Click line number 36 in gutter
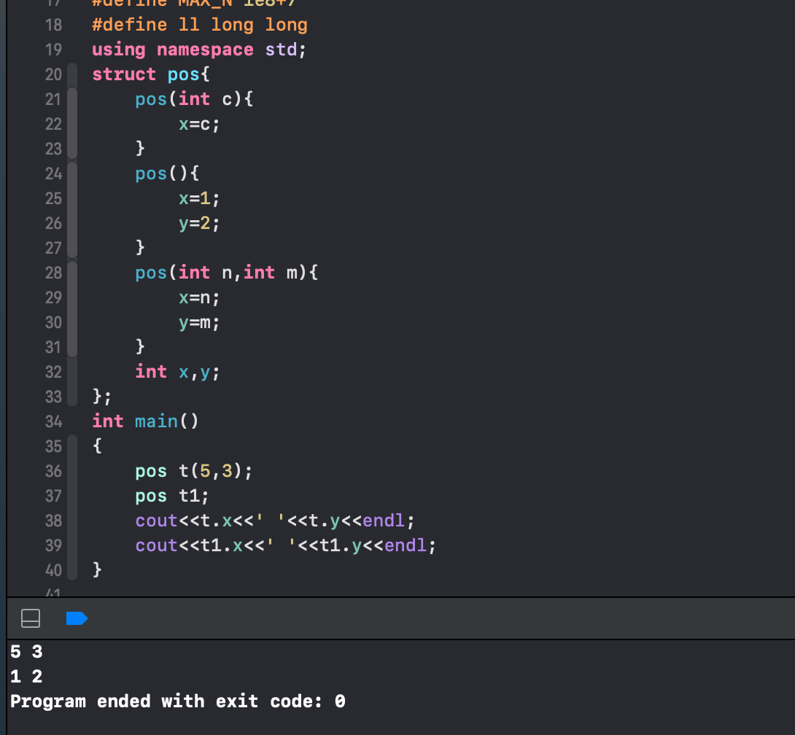The width and height of the screenshot is (795, 735). point(53,472)
